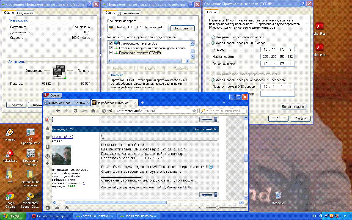The image size is (352, 220).
Task: Open the Heroes III desktop shortcut
Action: click(x=30, y=178)
